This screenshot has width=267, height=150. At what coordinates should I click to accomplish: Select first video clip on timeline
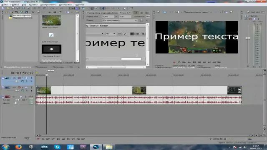coord(44,90)
